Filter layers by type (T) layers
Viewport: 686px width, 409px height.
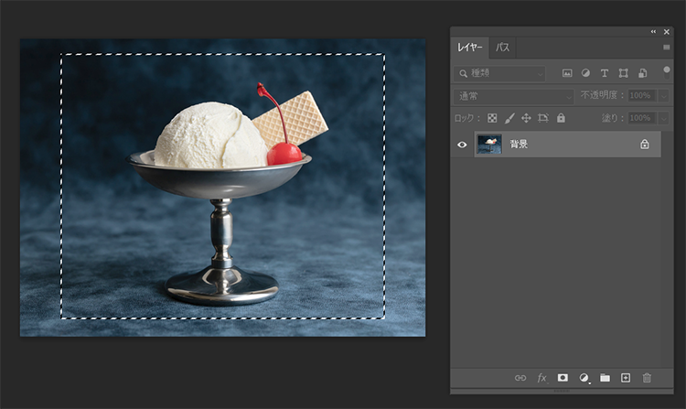coord(605,73)
